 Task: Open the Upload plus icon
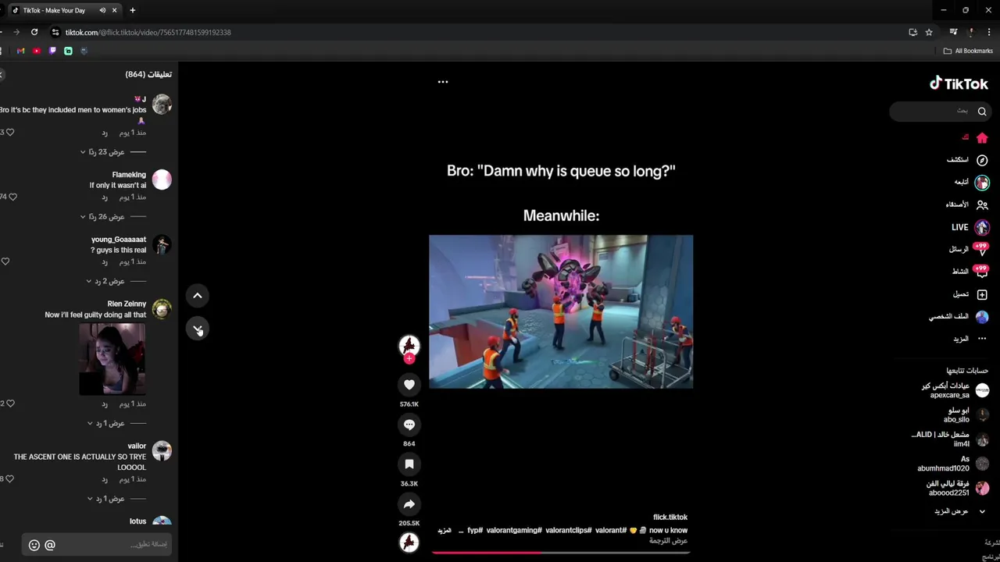coord(982,294)
